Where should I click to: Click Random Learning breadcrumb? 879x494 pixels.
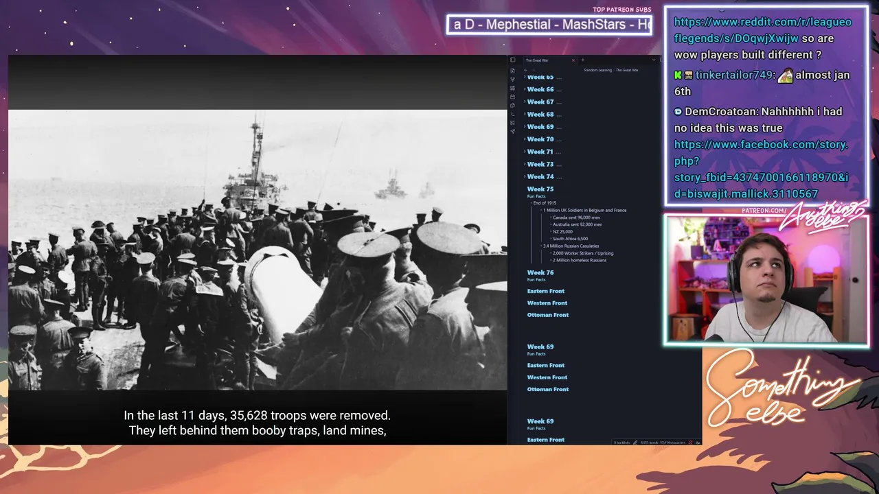click(597, 70)
